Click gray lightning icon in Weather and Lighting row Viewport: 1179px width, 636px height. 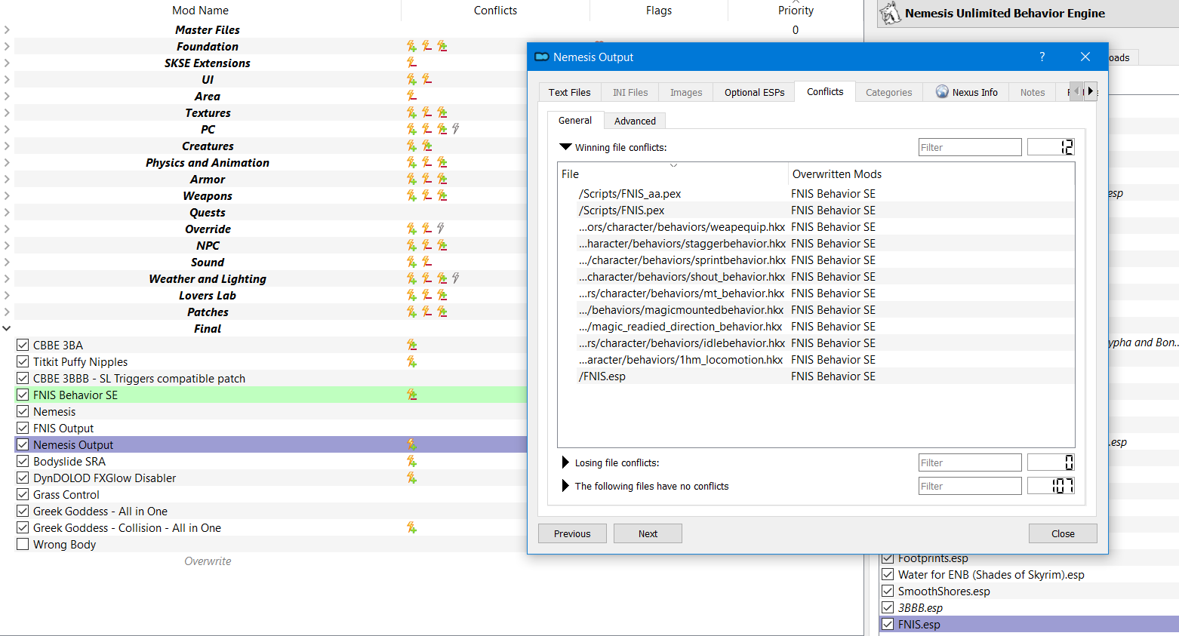pos(456,278)
